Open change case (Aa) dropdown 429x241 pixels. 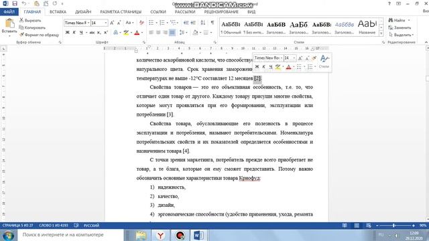point(129,23)
